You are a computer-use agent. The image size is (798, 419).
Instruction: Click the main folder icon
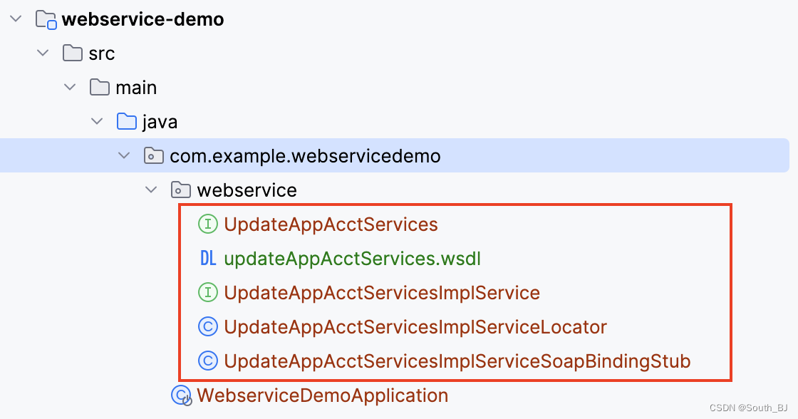[x=99, y=87]
